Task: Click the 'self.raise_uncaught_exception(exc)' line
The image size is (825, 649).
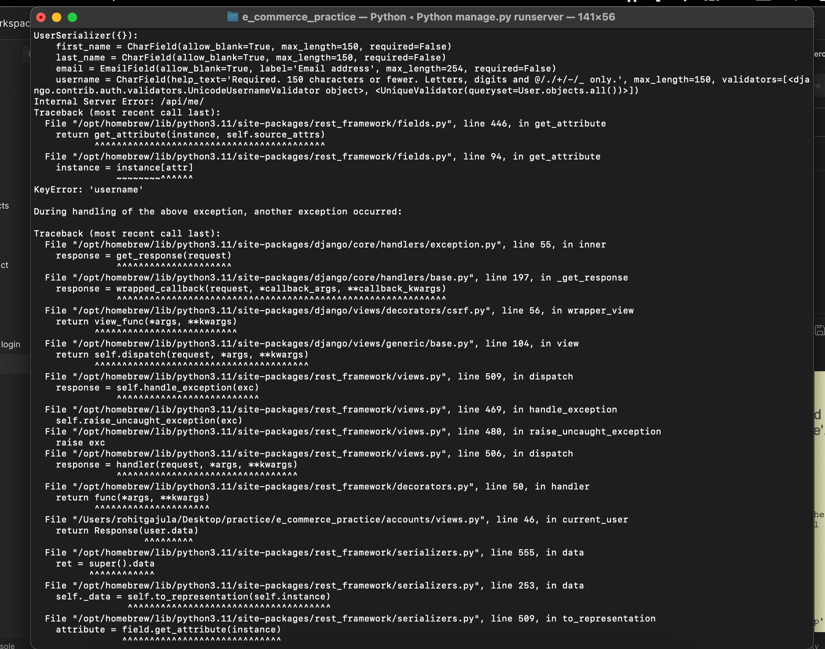Action: point(149,421)
